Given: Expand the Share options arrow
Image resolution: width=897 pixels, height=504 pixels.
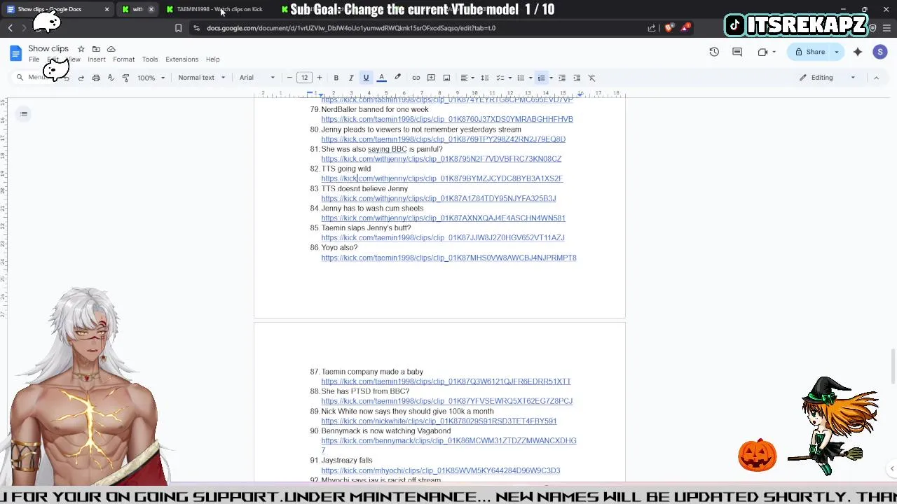Looking at the screenshot, I should 836,52.
